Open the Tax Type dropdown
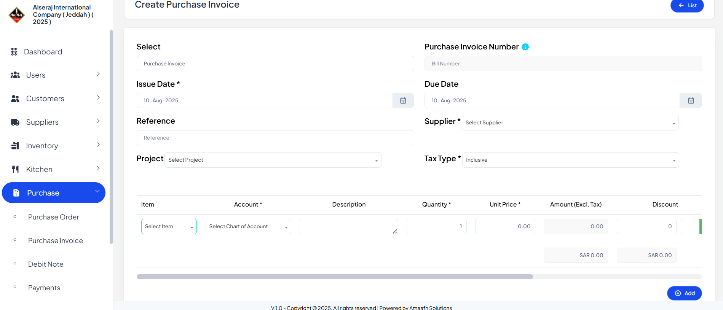Image resolution: width=723 pixels, height=310 pixels. pyautogui.click(x=570, y=160)
